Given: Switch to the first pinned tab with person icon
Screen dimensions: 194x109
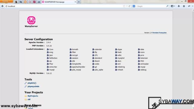Looking at the screenshot, I should [x=16, y=2].
